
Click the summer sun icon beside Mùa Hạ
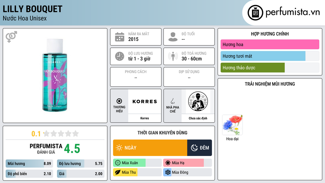tap(168, 163)
